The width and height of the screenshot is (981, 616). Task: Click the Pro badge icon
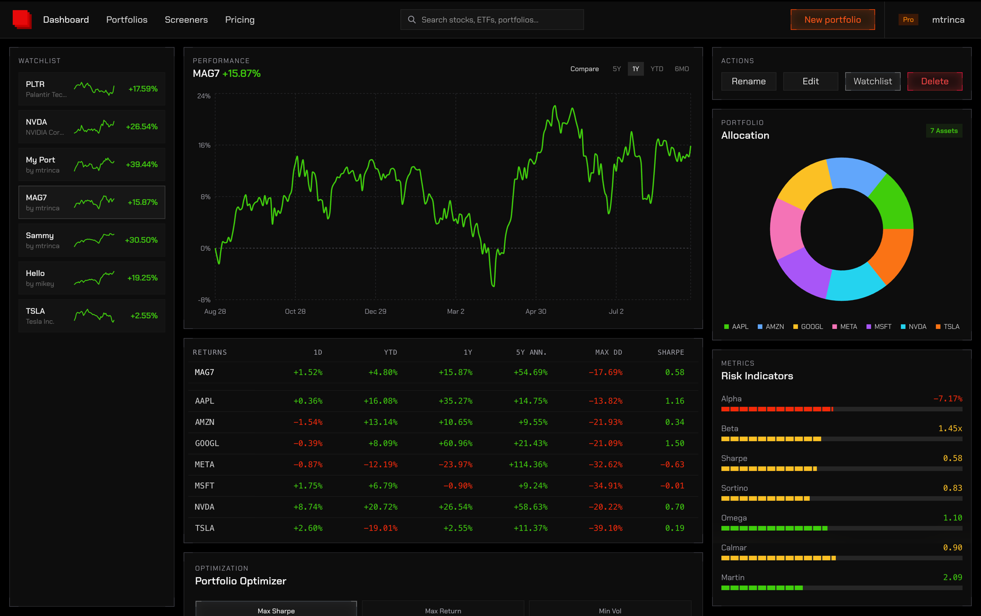pyautogui.click(x=908, y=20)
